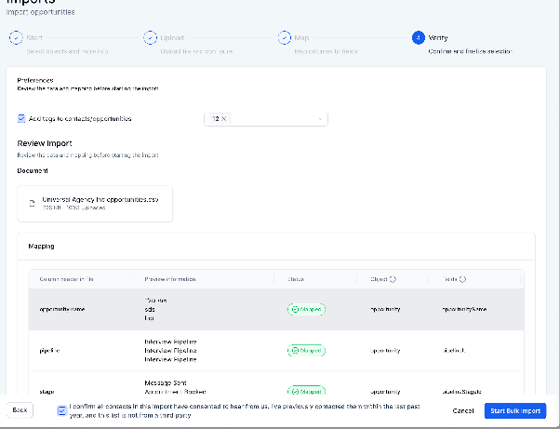Screen dimensions: 560x429
Task: Open the tags dropdown arrow
Action: (320, 119)
